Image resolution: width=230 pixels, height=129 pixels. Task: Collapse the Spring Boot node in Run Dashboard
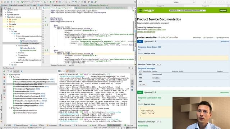7,75
